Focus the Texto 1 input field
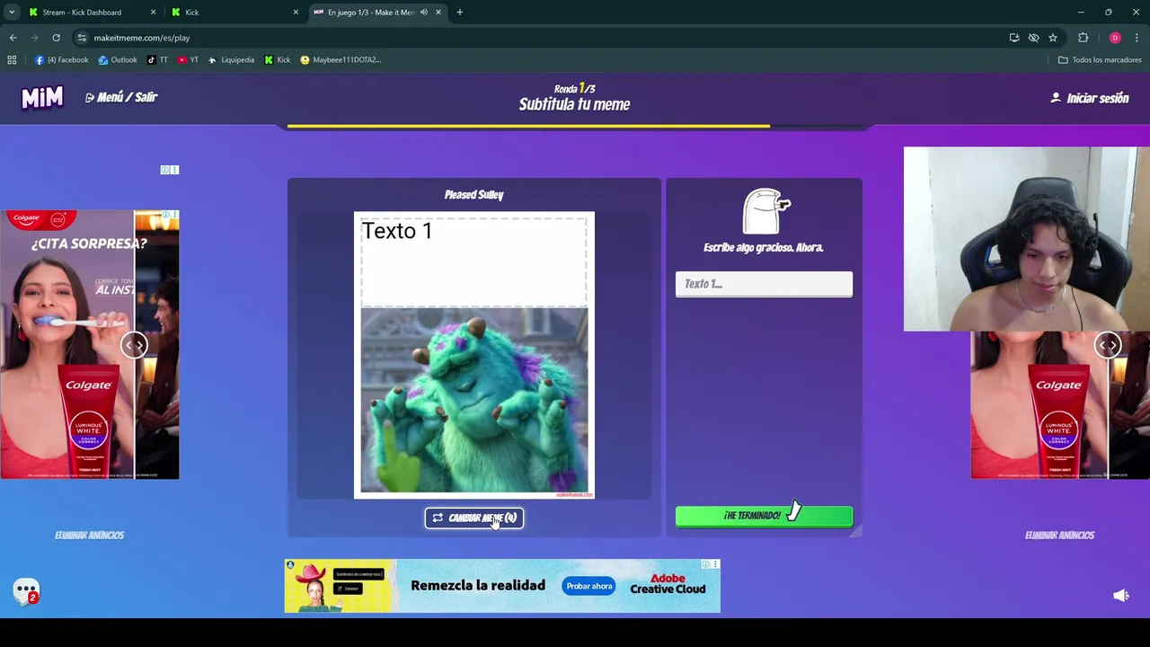The image size is (1150, 647). coord(764,284)
